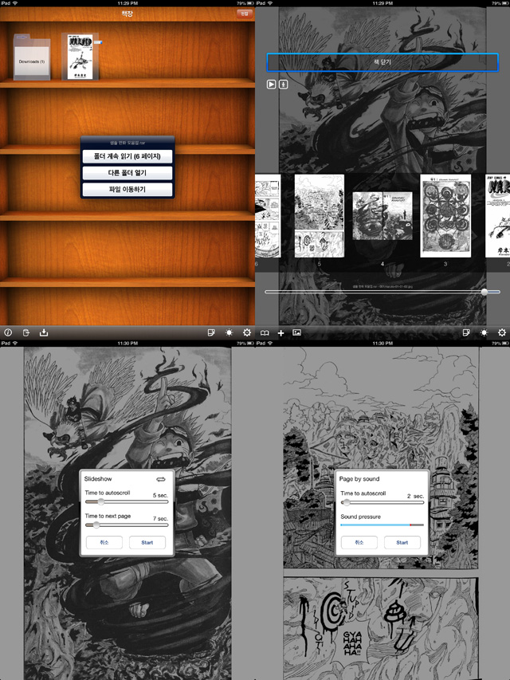Tap the info icon on bookshelf toolbar
The width and height of the screenshot is (510, 680).
(8, 332)
